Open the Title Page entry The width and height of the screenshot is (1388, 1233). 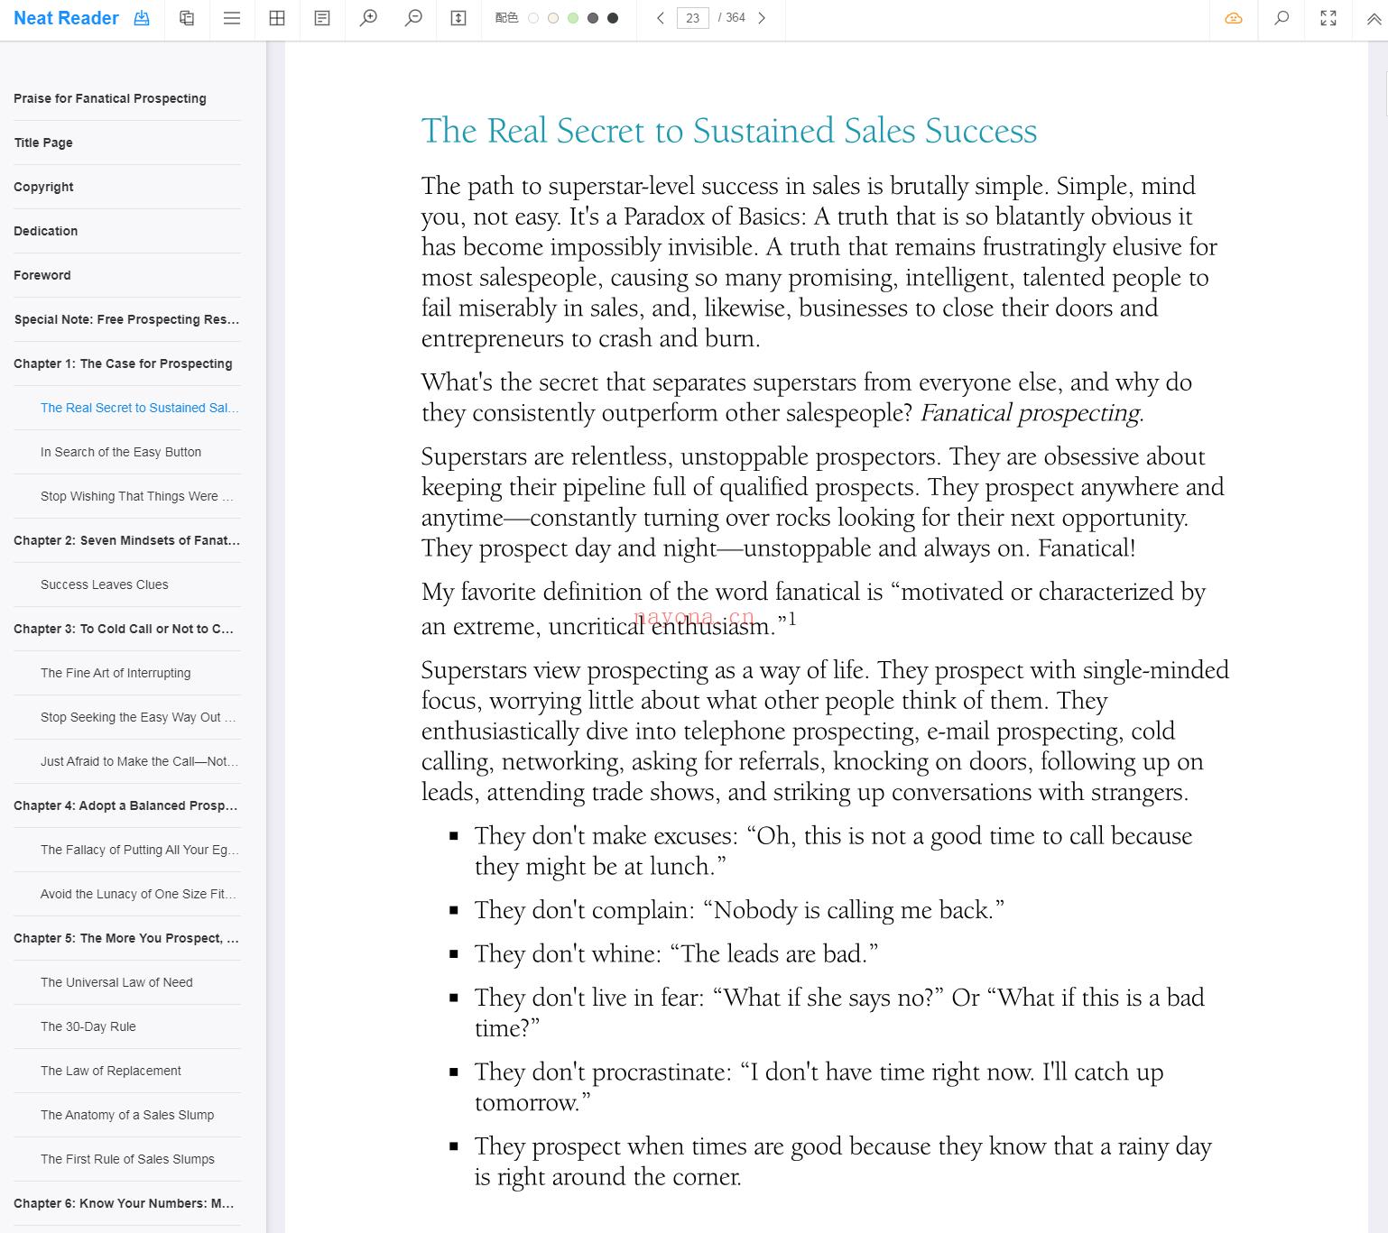43,143
